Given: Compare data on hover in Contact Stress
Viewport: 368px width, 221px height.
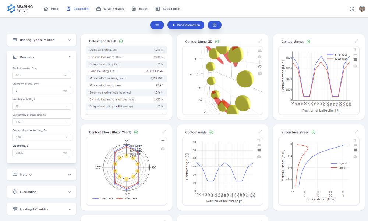Looking at the screenshot, I should [355, 59].
